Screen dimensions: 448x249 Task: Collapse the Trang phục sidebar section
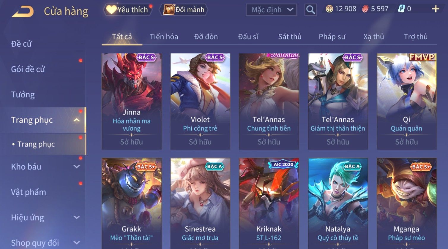click(77, 120)
